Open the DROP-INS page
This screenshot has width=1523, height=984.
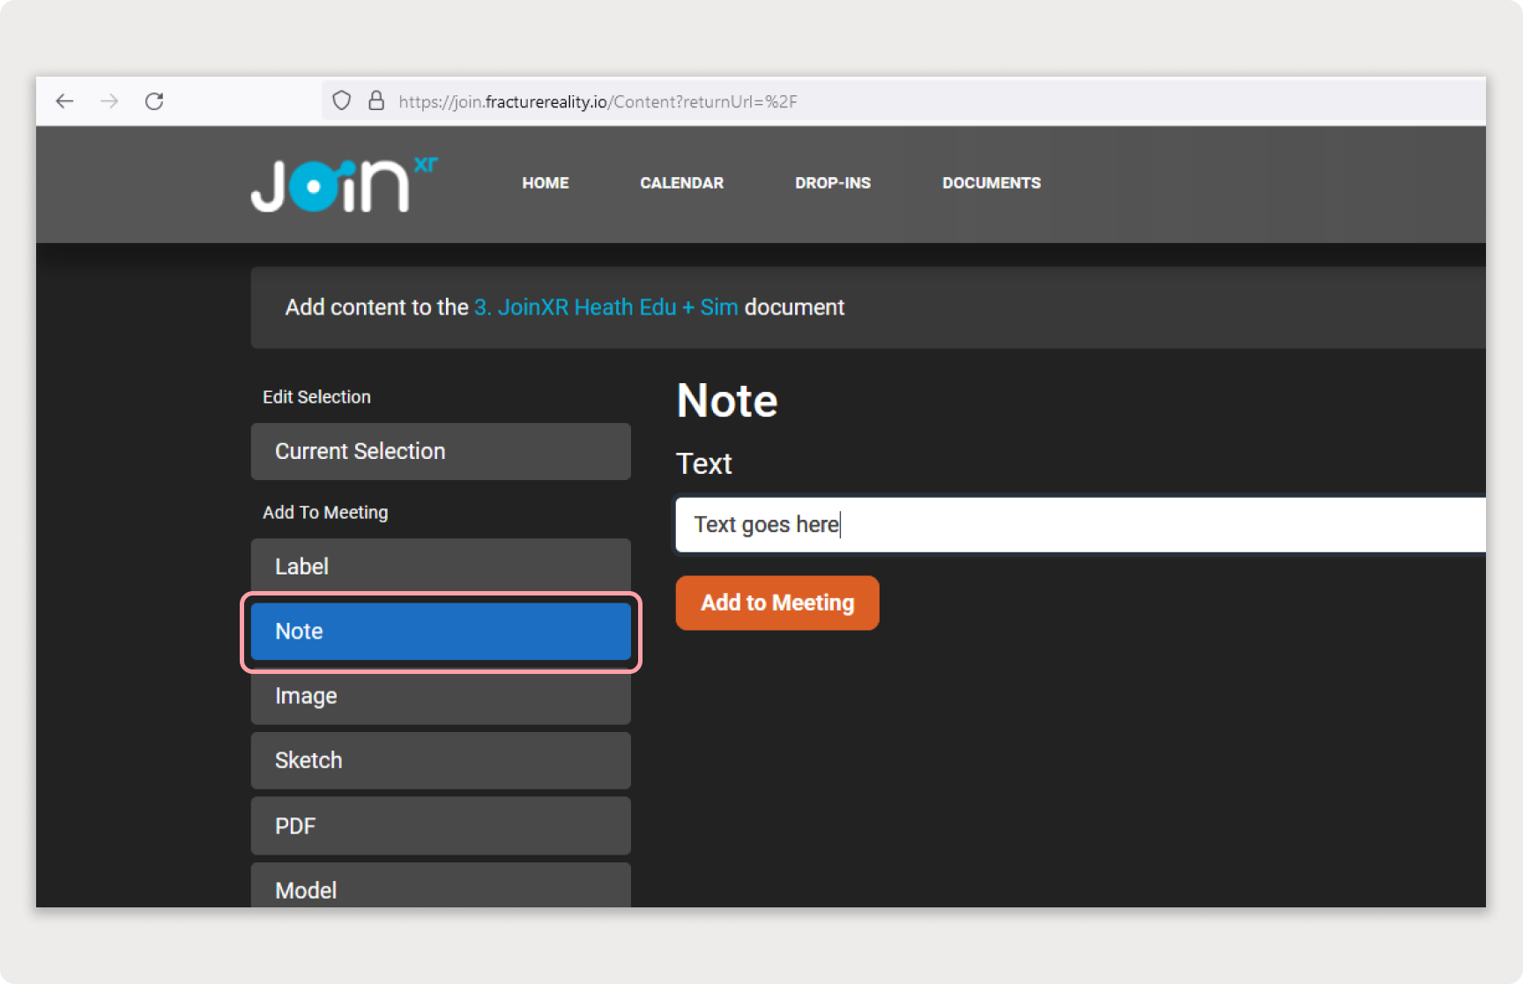point(832,182)
